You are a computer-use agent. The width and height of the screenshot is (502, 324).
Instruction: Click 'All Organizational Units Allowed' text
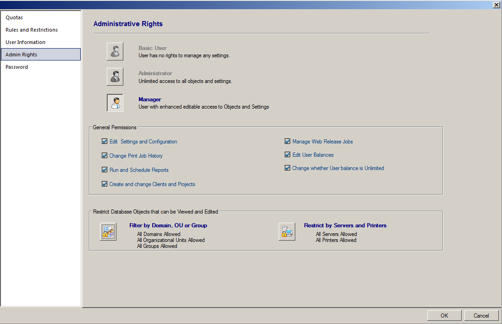171,240
